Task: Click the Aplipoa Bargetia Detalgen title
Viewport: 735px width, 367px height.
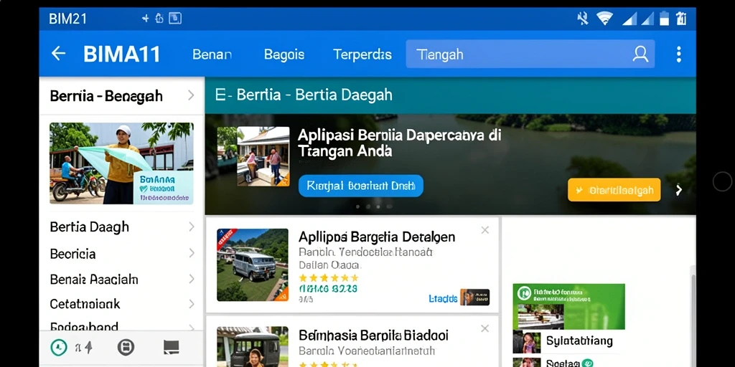Action: [377, 237]
